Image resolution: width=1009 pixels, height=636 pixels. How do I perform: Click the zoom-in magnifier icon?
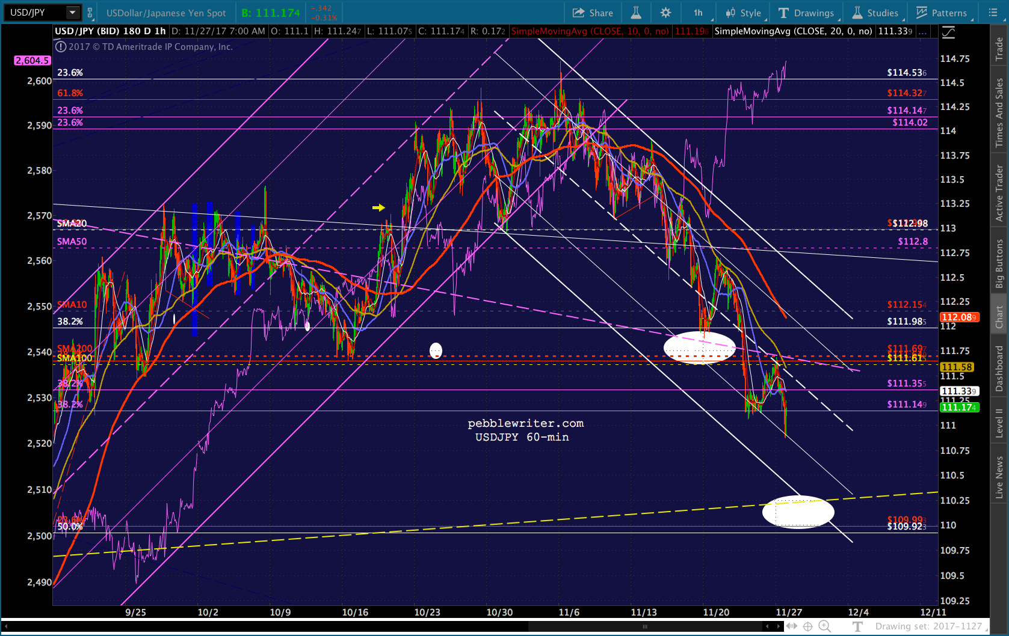[x=824, y=626]
